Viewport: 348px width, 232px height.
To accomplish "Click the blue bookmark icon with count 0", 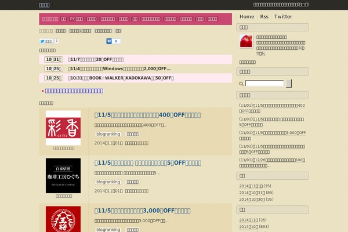I will pyautogui.click(x=114, y=41).
